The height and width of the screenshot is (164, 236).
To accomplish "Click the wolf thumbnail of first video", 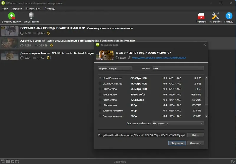I will (10, 31).
